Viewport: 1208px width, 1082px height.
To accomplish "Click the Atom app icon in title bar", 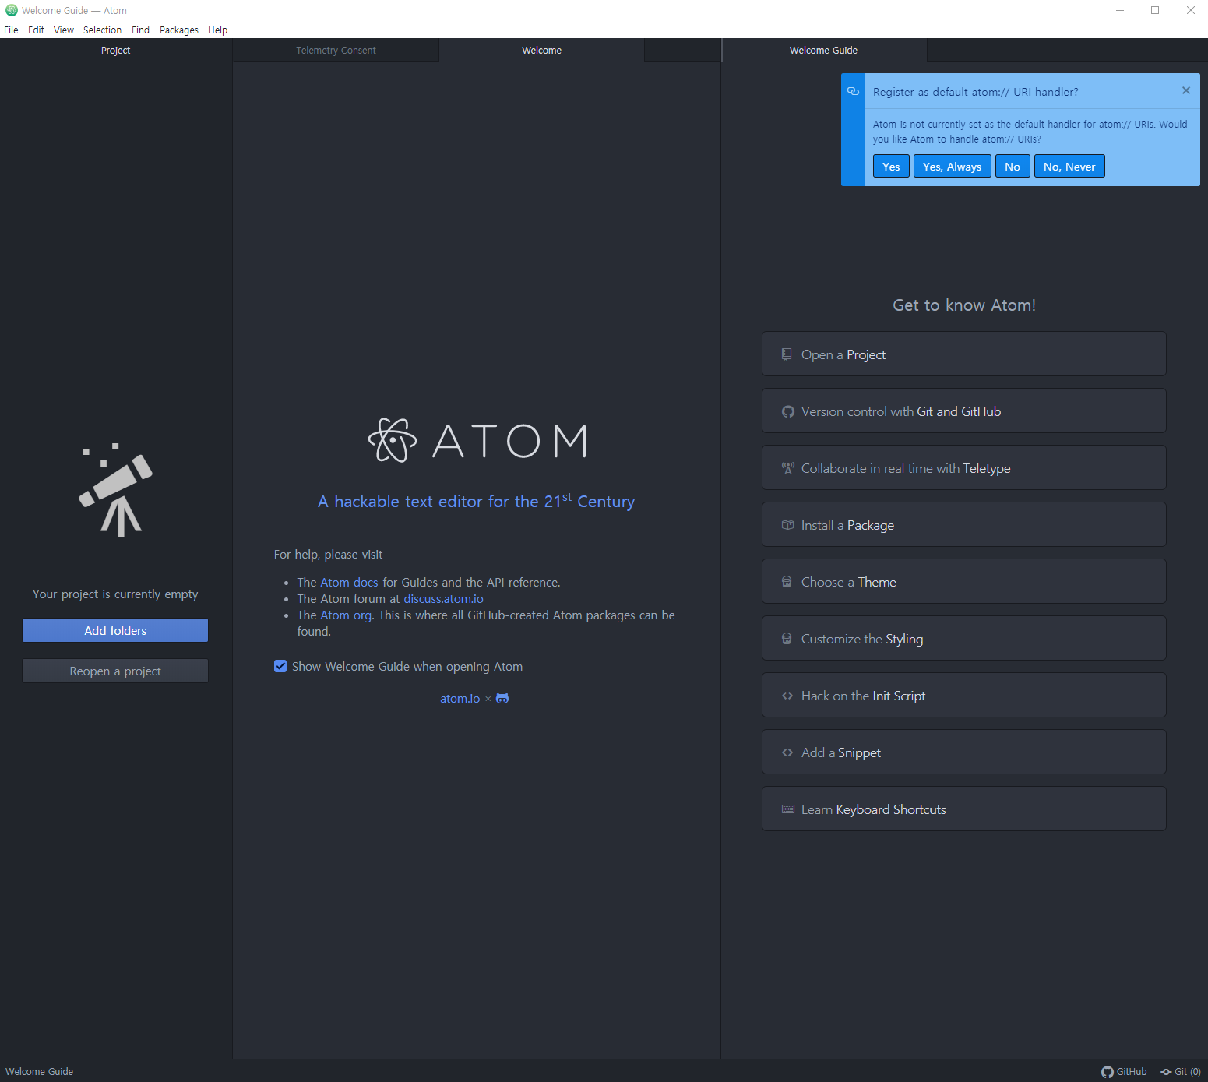I will (x=12, y=10).
